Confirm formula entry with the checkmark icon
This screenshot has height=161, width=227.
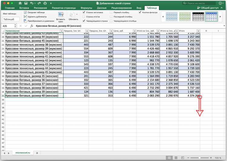[x=26, y=26]
